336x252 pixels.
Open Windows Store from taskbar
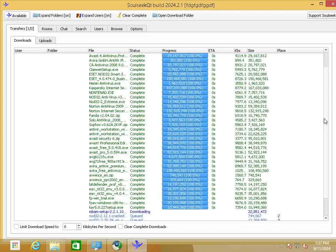[76, 245]
